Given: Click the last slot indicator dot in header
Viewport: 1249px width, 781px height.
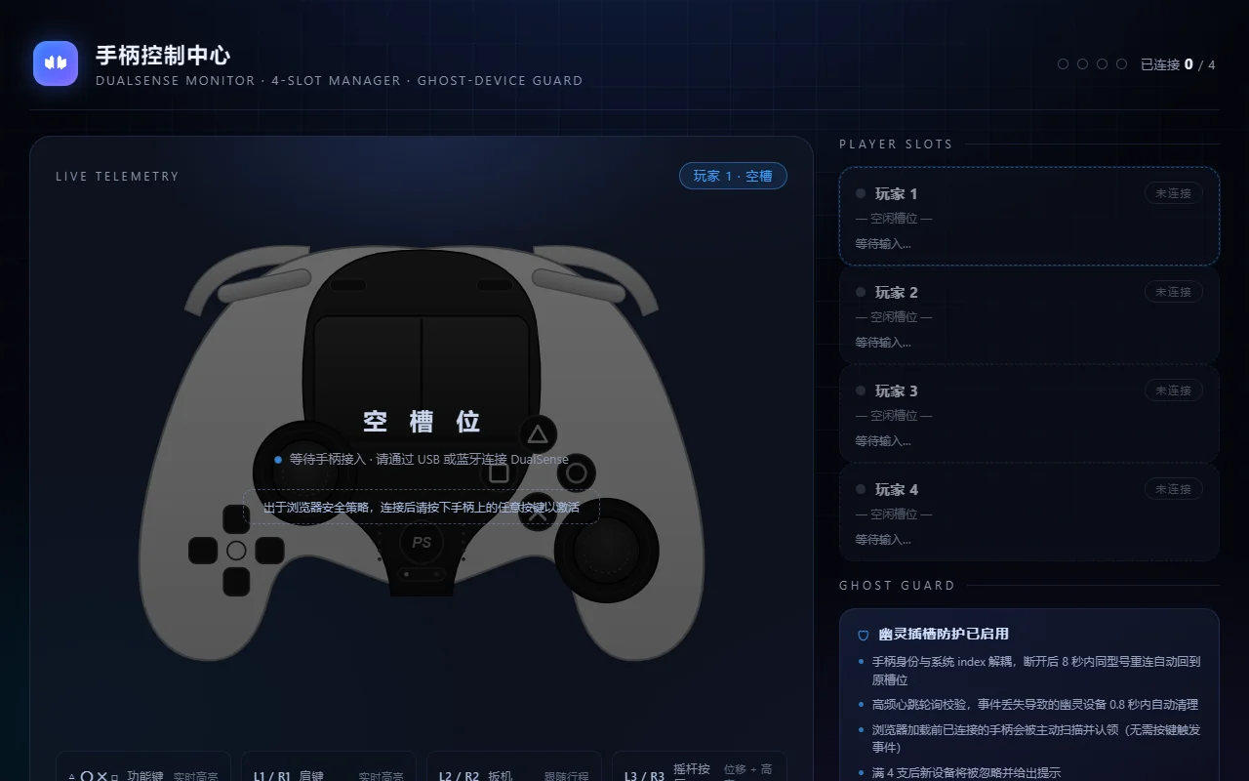Looking at the screenshot, I should [x=1122, y=63].
